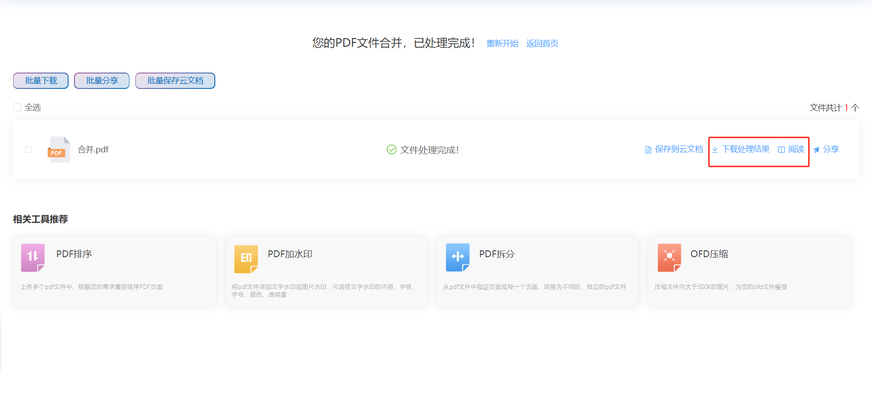The width and height of the screenshot is (872, 395).
Task: Click the book icon next to 阅读
Action: click(781, 150)
